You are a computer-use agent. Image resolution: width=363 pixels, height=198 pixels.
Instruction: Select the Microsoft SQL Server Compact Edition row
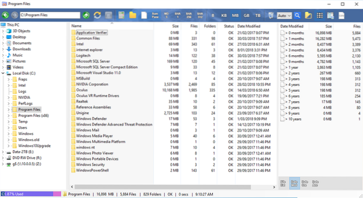point(171,67)
